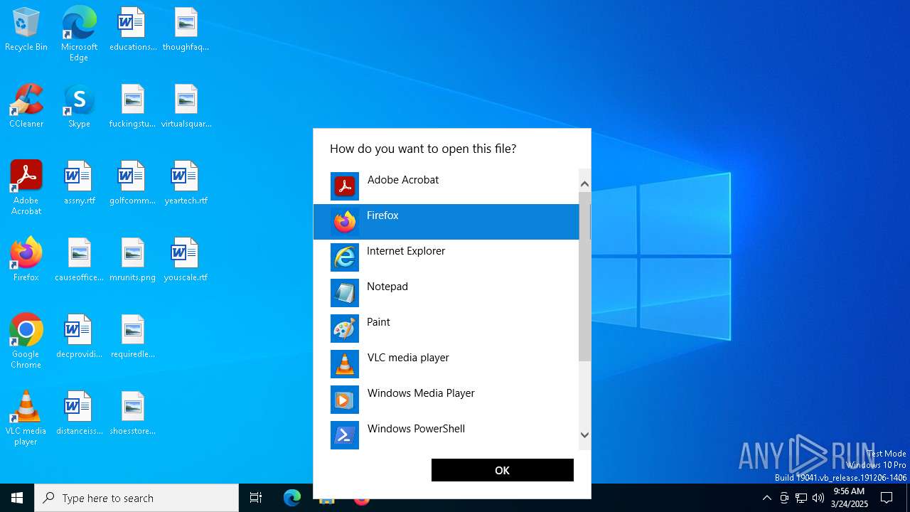Open Task View from the taskbar
Image resolution: width=910 pixels, height=512 pixels.
coord(256,498)
